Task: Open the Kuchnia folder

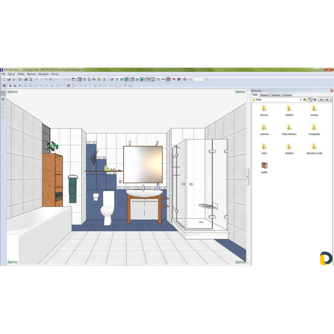Action: 314,110
